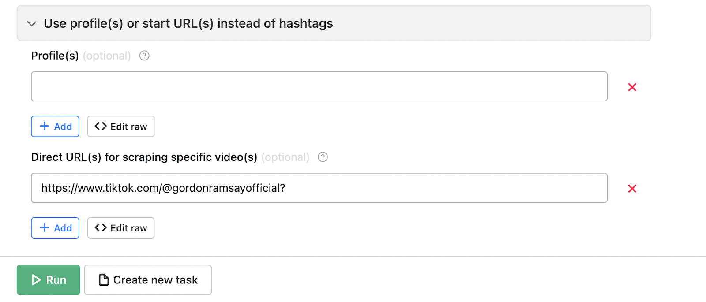Add another Profile(s) entry
706x302 pixels.
[x=55, y=127]
